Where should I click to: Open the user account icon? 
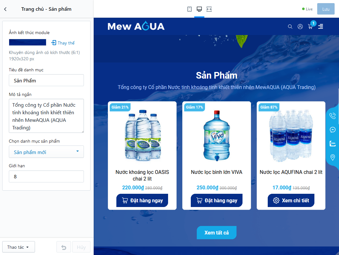(x=300, y=27)
